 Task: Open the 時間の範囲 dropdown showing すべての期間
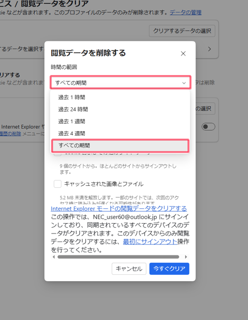click(x=121, y=82)
